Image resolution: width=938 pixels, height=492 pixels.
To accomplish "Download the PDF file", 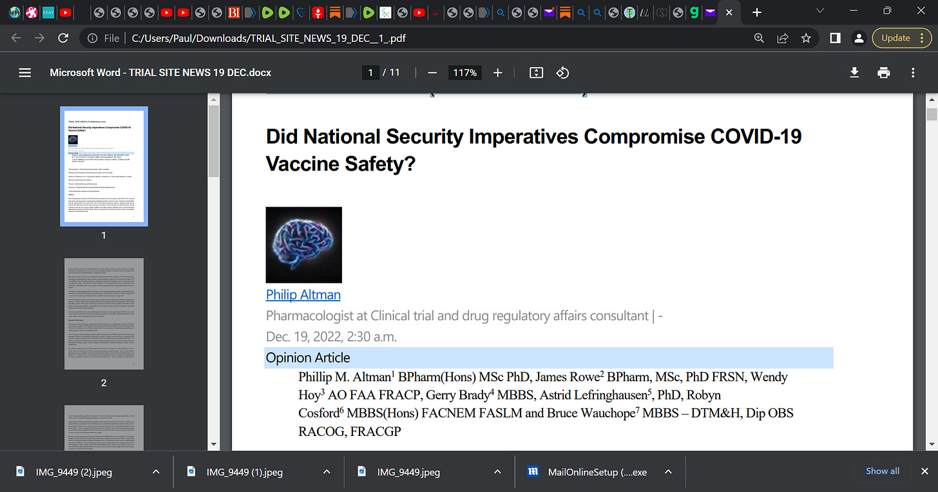I will [854, 73].
